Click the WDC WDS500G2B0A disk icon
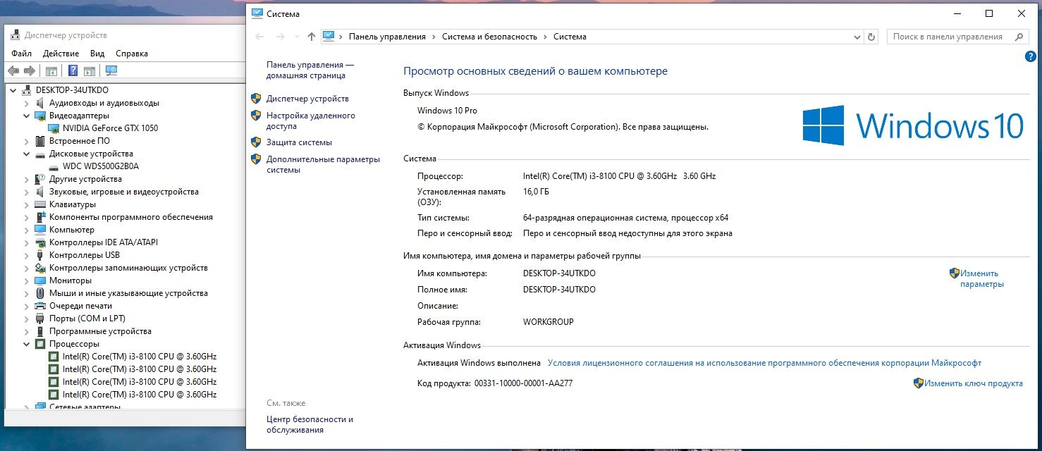The width and height of the screenshot is (1042, 451). (x=54, y=166)
